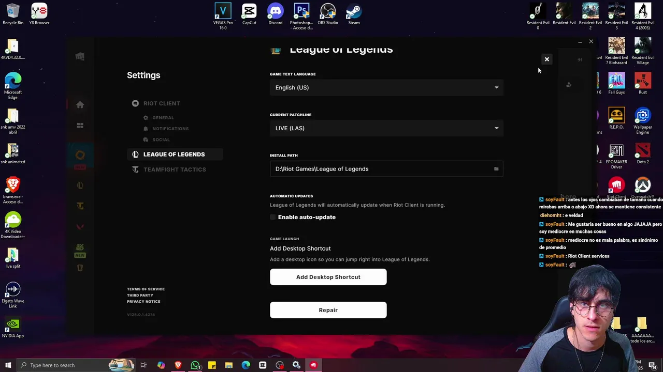Viewport: 663px width, 372px height.
Task: Select the Resident Evil 0 desktop icon
Action: pyautogui.click(x=538, y=17)
